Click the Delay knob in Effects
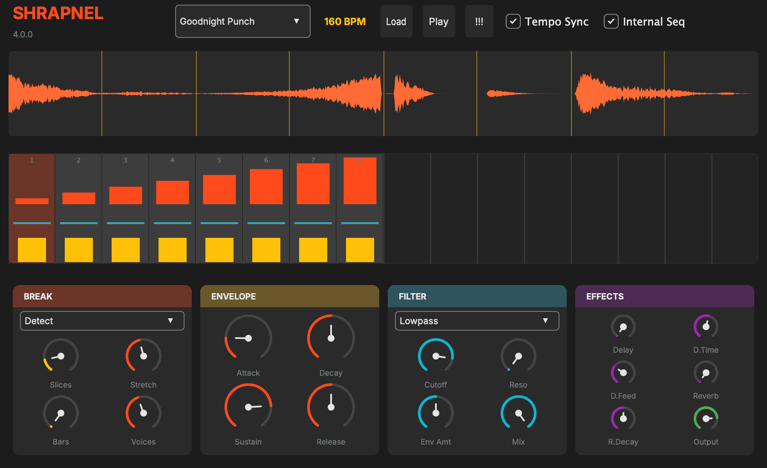This screenshot has height=468, width=767. coord(623,327)
